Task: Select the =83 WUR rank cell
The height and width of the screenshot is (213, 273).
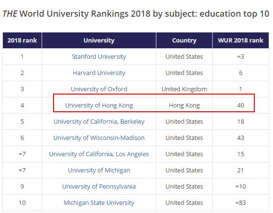Action: click(240, 203)
